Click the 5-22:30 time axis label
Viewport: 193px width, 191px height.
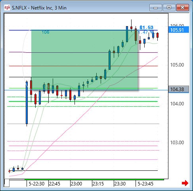[36, 184]
